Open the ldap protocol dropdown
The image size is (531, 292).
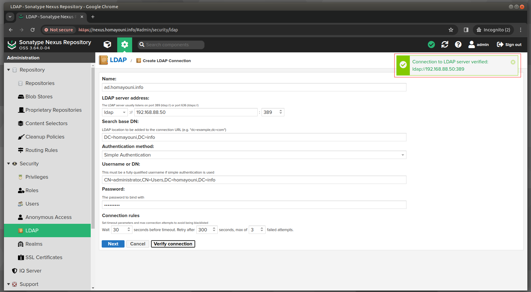[124, 112]
